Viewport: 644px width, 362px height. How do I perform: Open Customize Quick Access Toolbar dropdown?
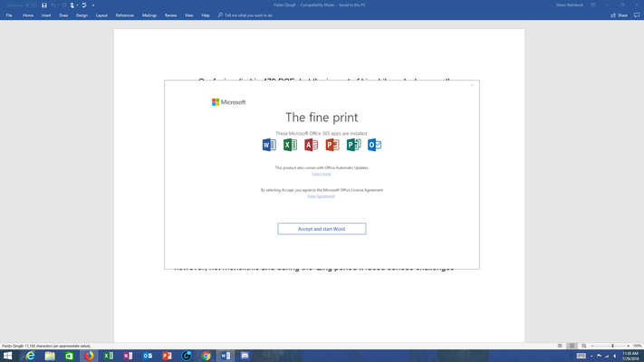point(93,5)
